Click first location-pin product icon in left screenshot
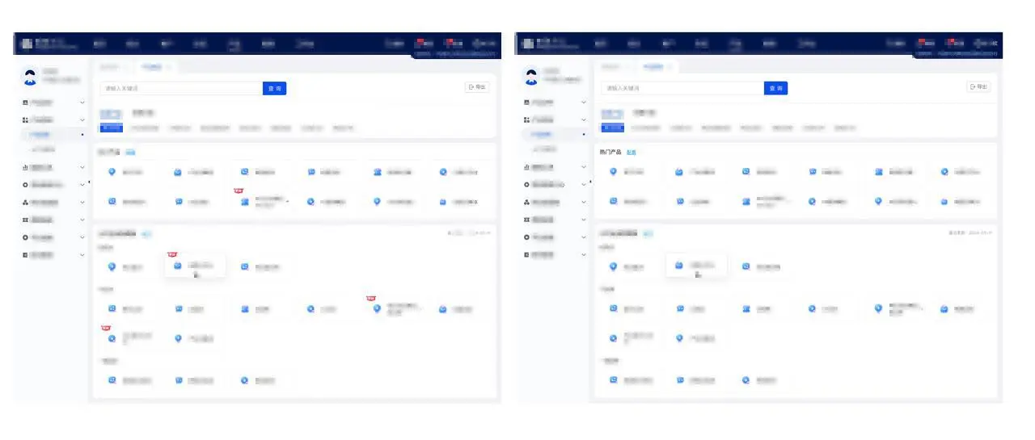The width and height of the screenshot is (1035, 440). pyautogui.click(x=112, y=171)
